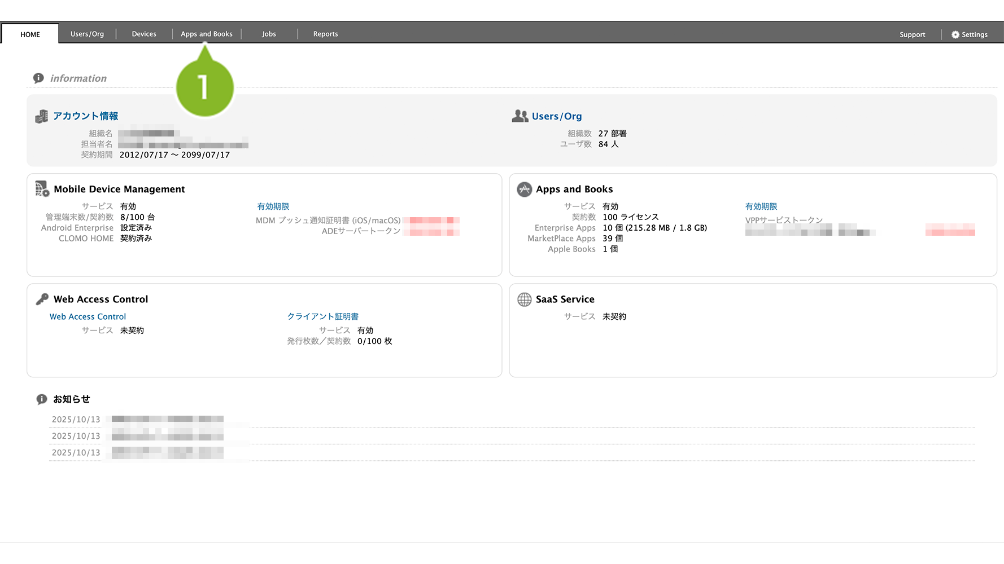Switch to the Devices tab

pos(144,34)
